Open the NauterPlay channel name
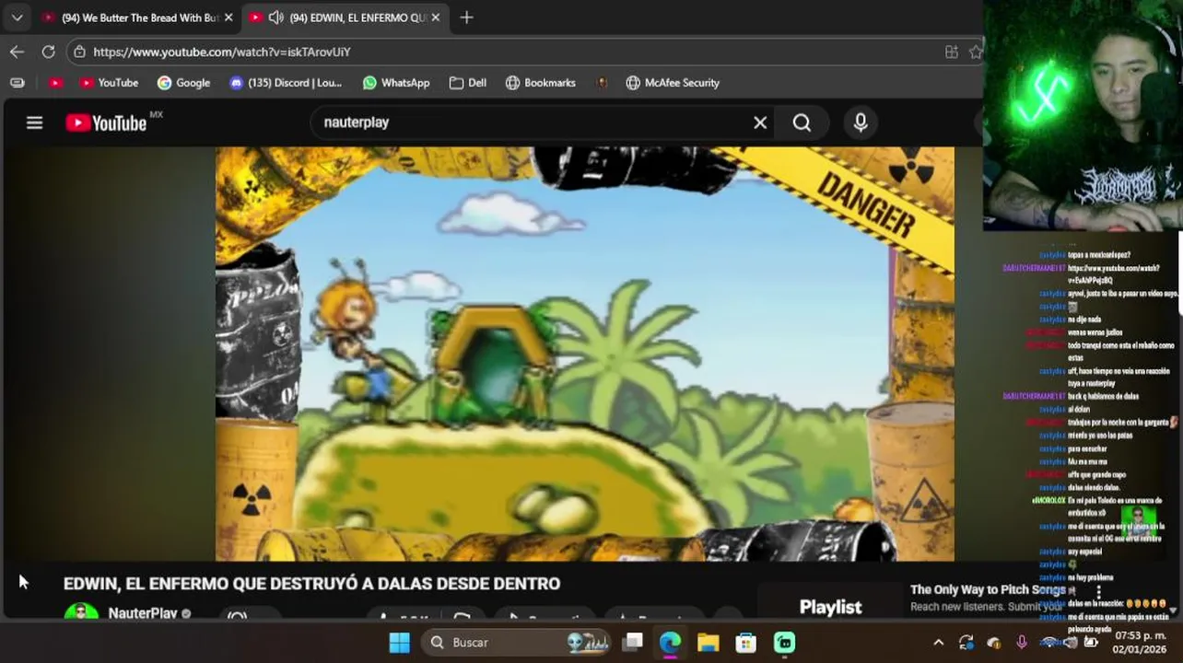 (143, 613)
